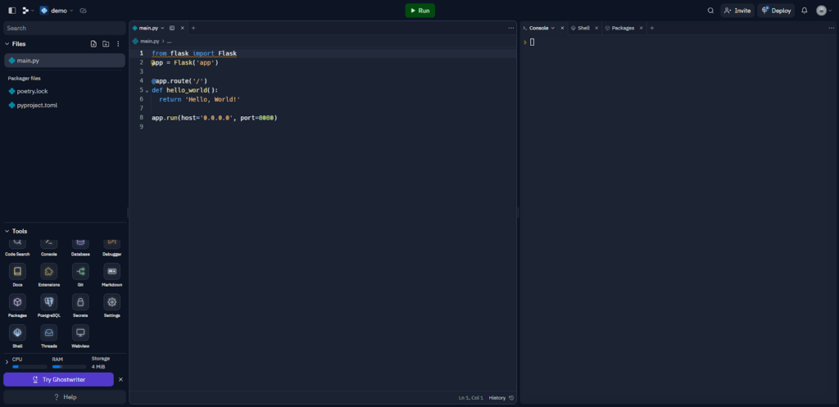Open the user avatar account menu
Screen dimensions: 839x407
tap(824, 11)
